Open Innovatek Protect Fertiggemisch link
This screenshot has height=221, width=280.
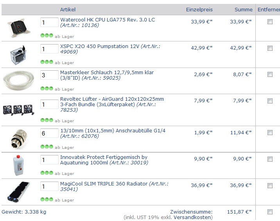point(104,160)
